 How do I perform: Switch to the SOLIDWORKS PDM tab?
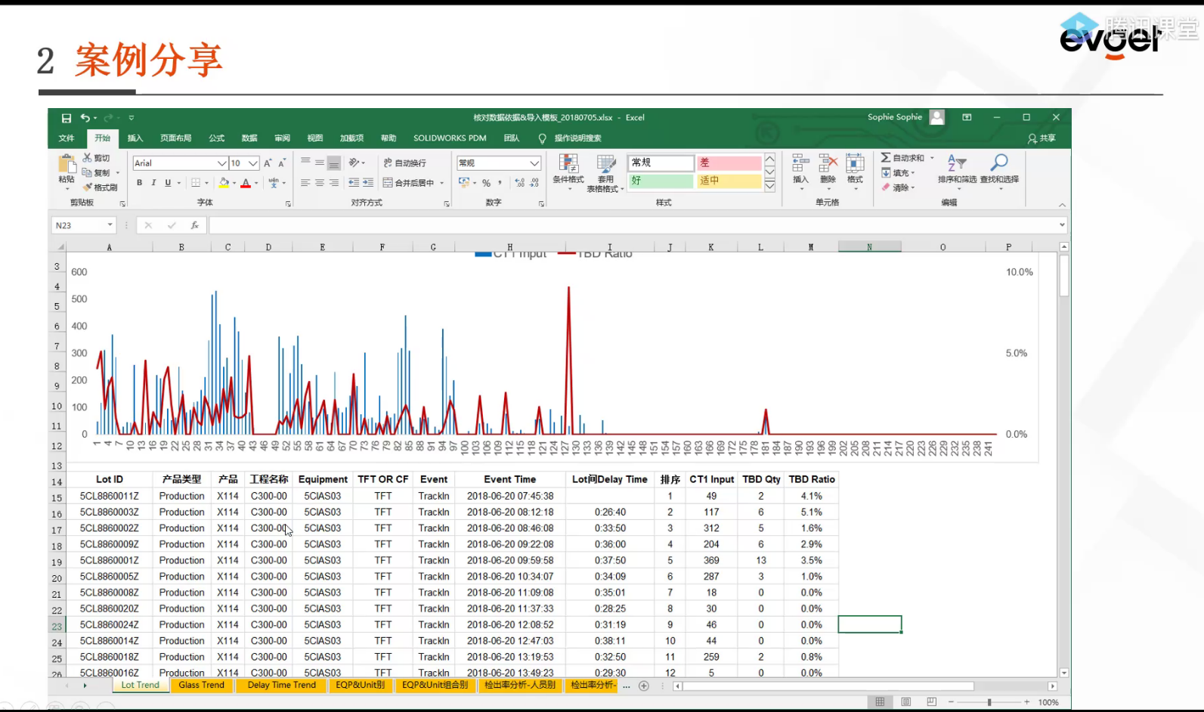[x=450, y=138]
